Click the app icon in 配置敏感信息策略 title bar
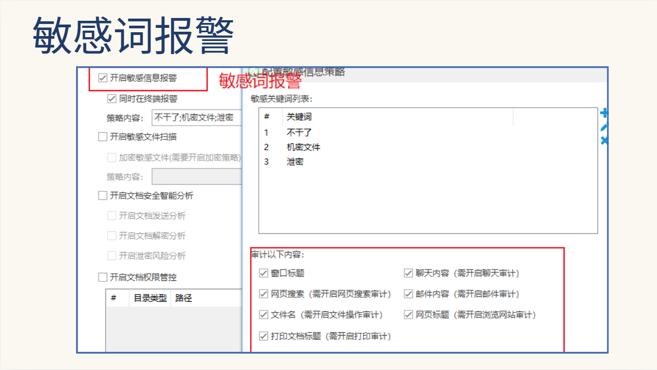Image resolution: width=657 pixels, height=370 pixels. 253,72
